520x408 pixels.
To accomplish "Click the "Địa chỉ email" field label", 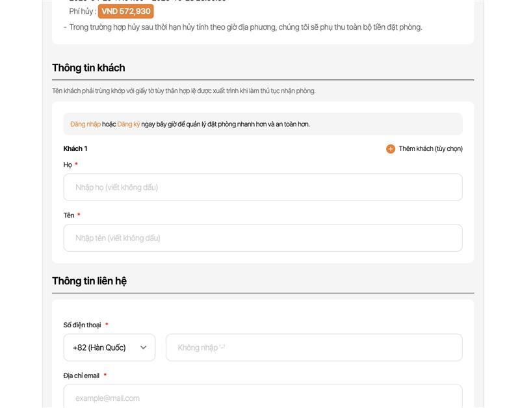I will 81,375.
